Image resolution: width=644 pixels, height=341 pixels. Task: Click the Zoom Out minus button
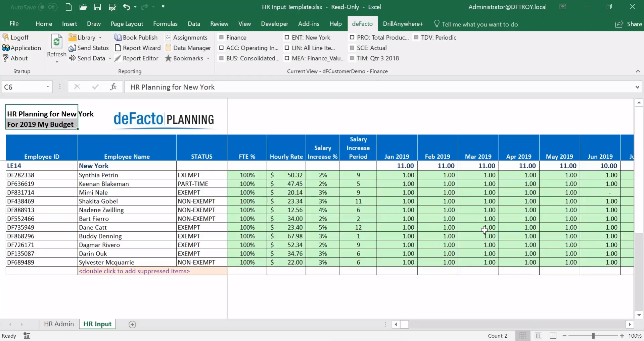point(564,336)
